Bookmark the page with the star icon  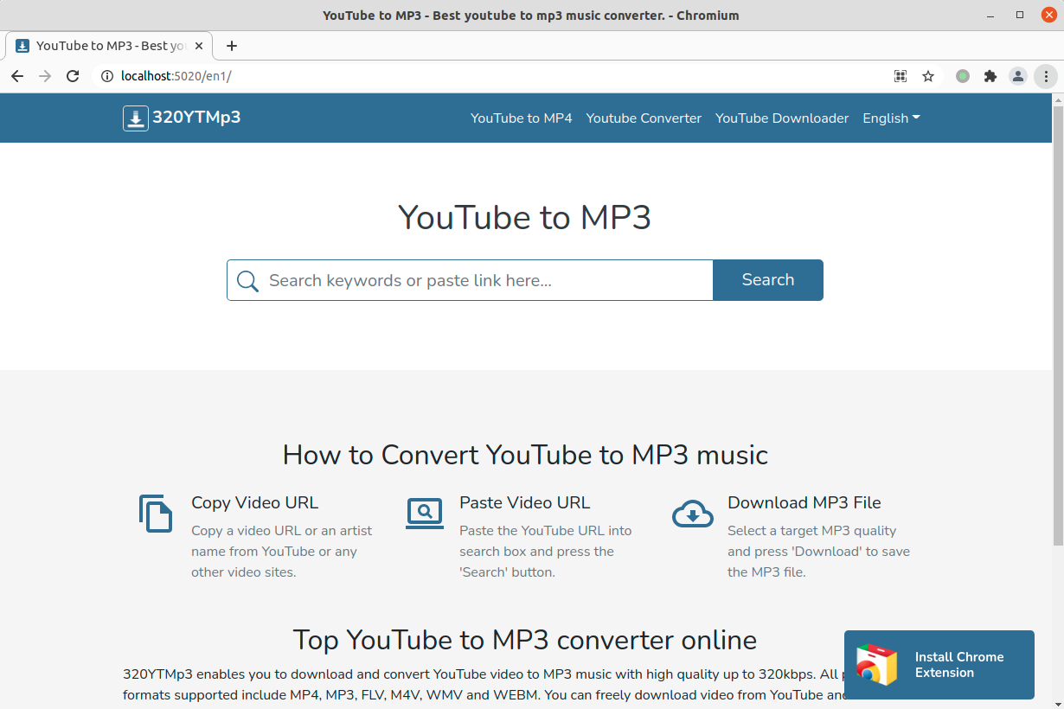click(927, 76)
